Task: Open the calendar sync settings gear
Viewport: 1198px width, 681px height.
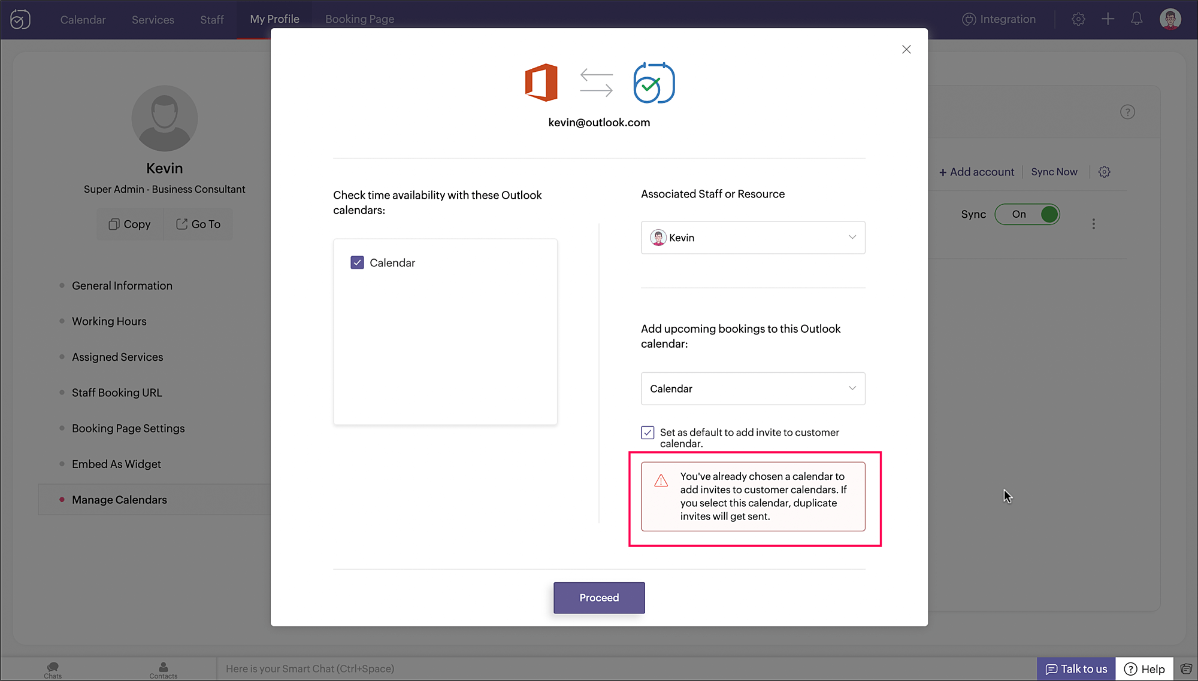Action: click(x=1104, y=172)
